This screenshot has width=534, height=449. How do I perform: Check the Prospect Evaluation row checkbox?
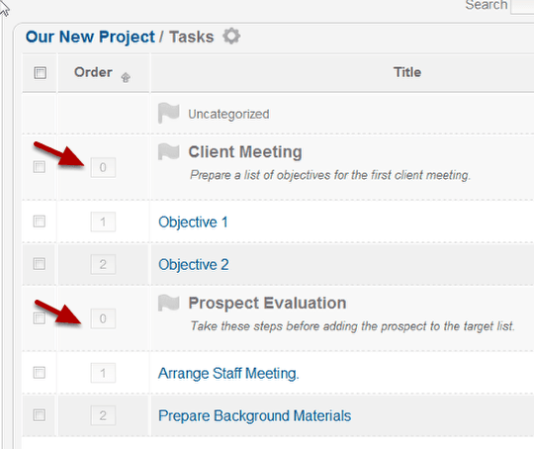tap(40, 317)
